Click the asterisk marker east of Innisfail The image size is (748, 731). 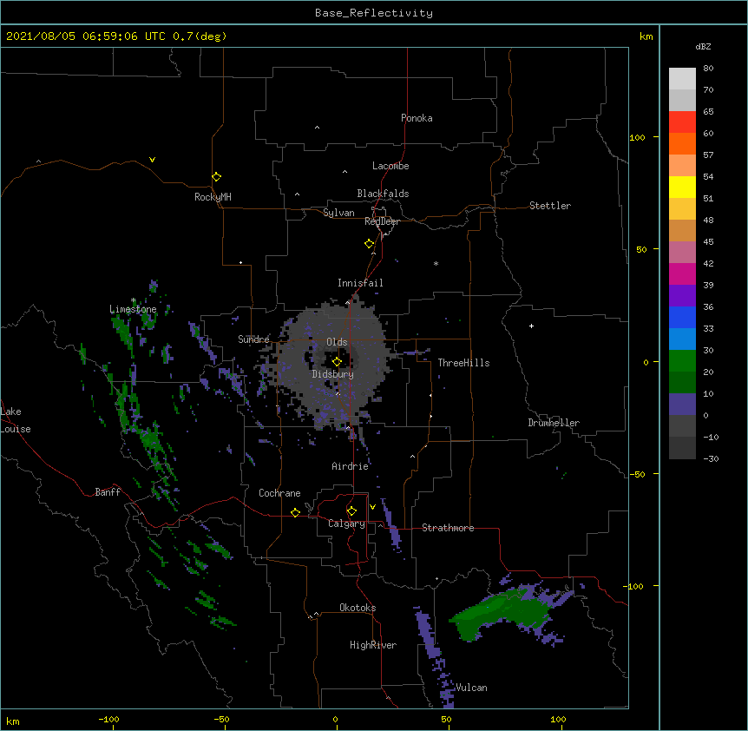pos(436,263)
